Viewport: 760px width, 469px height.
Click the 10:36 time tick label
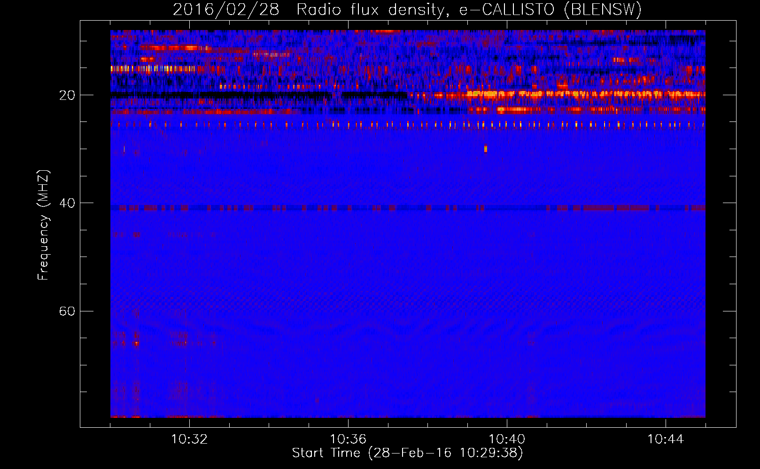348,439
